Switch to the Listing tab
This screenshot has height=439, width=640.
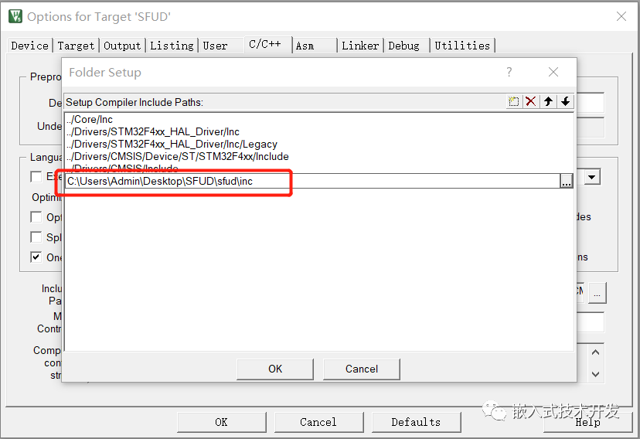pyautogui.click(x=172, y=46)
